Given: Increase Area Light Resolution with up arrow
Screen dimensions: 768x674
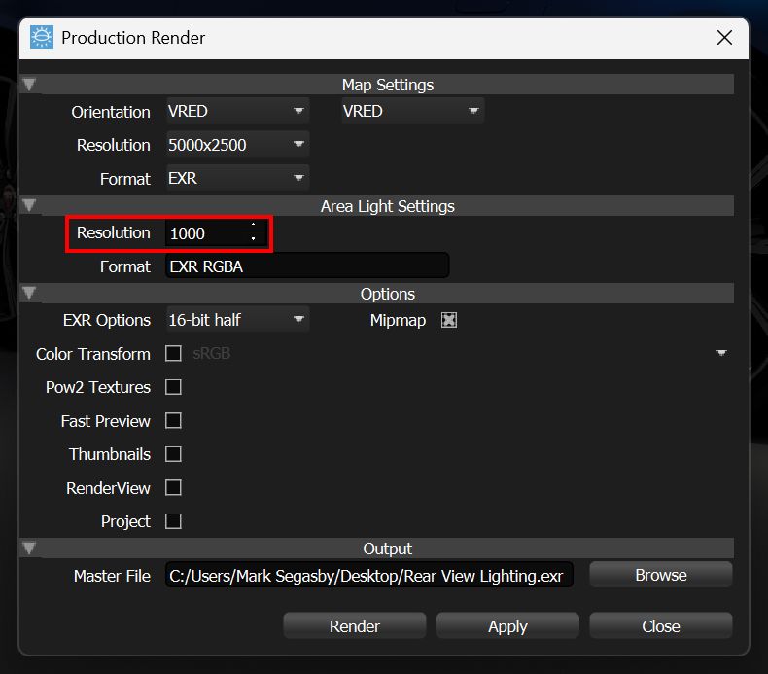Looking at the screenshot, I should pos(253,225).
